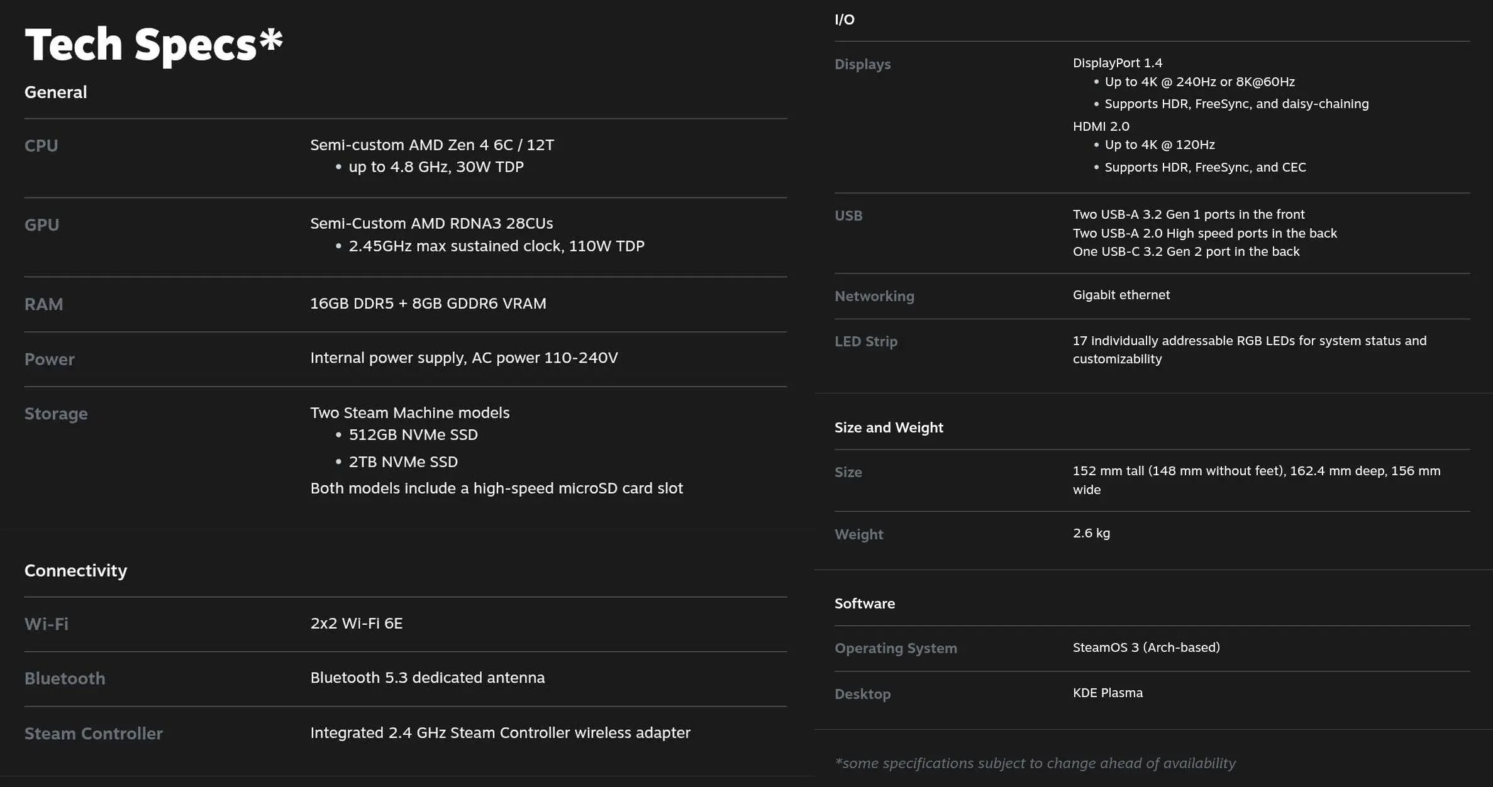Click the RAM value 16GB DDR5
Viewport: 1493px width, 787px height.
[x=428, y=304]
